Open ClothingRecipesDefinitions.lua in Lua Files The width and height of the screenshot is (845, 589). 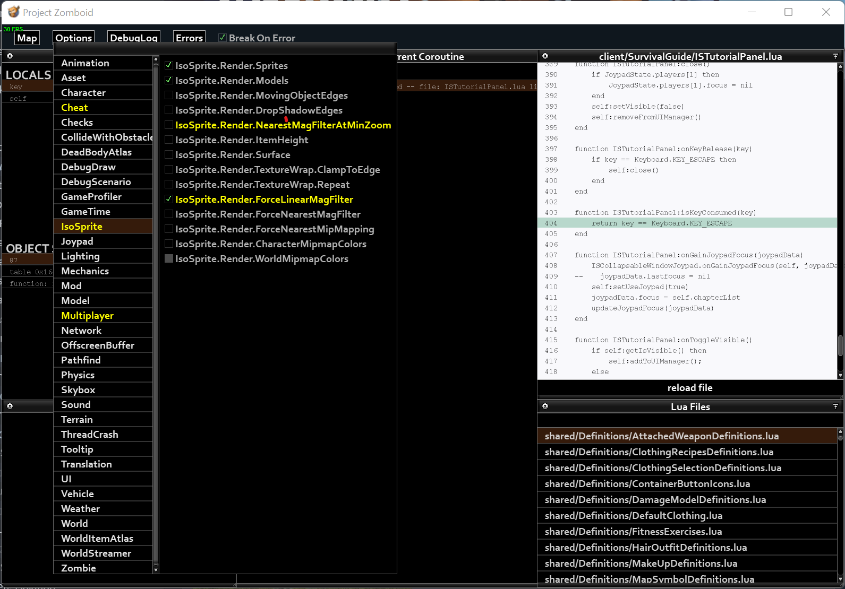[x=687, y=452]
